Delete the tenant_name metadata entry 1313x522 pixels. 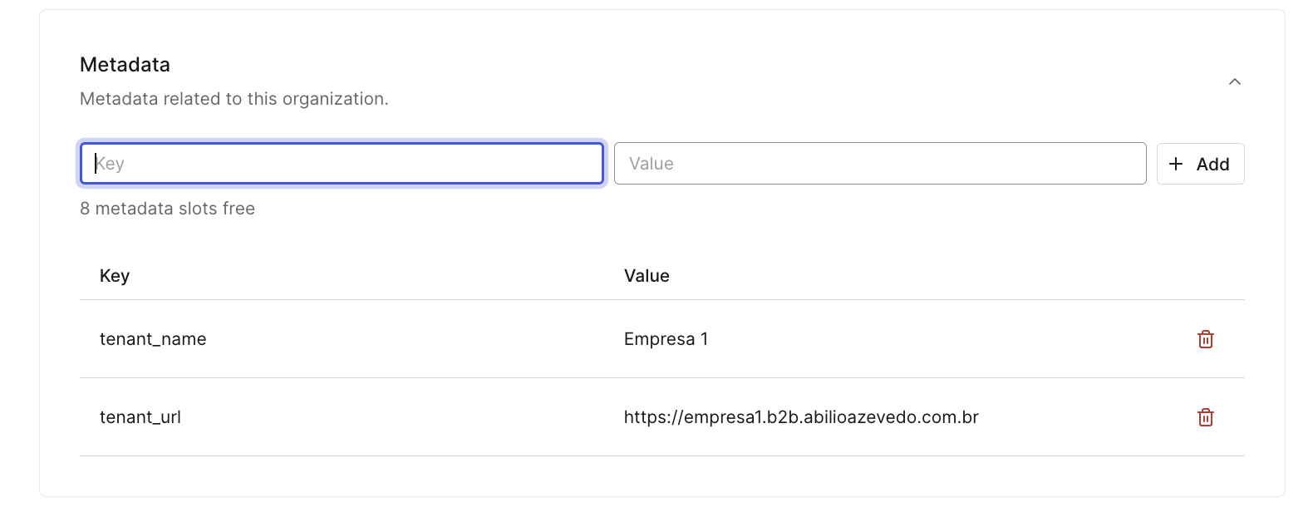click(x=1206, y=339)
